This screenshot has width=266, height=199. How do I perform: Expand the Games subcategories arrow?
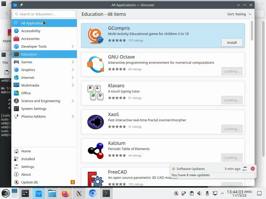click(x=73, y=62)
